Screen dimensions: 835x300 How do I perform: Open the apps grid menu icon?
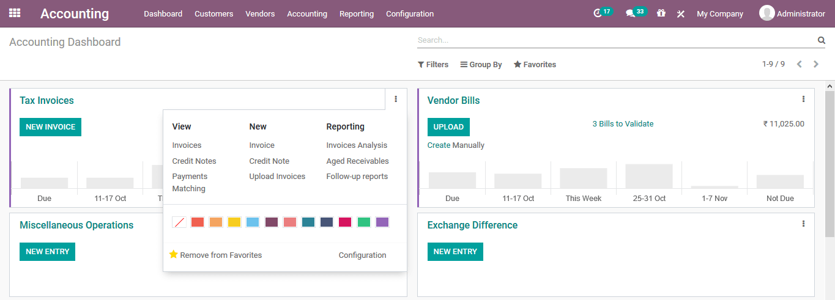click(x=15, y=13)
